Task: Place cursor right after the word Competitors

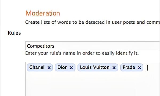Action: click(x=55, y=46)
